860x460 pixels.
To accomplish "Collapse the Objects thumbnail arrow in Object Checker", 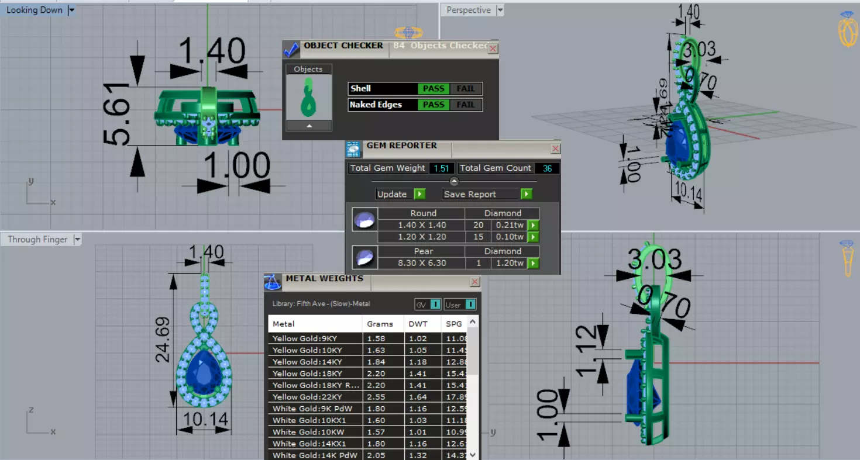I will [x=309, y=126].
